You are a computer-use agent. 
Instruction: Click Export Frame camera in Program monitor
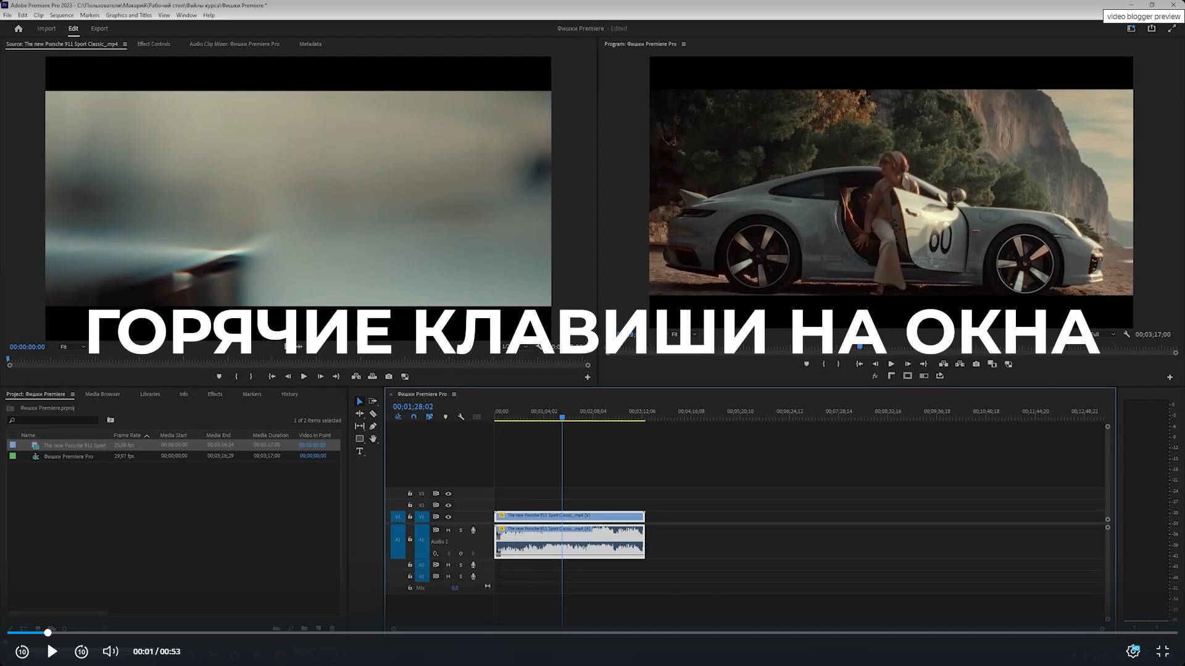point(976,364)
